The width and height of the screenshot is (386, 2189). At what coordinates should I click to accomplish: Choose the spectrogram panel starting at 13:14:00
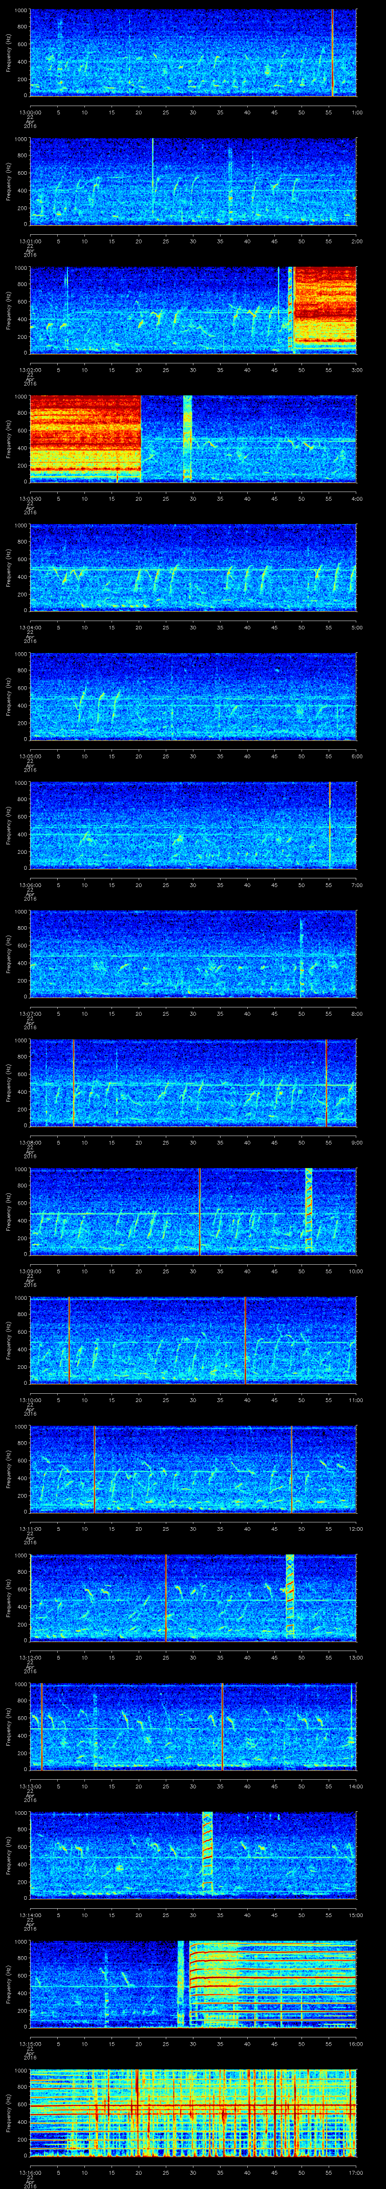[193, 1855]
